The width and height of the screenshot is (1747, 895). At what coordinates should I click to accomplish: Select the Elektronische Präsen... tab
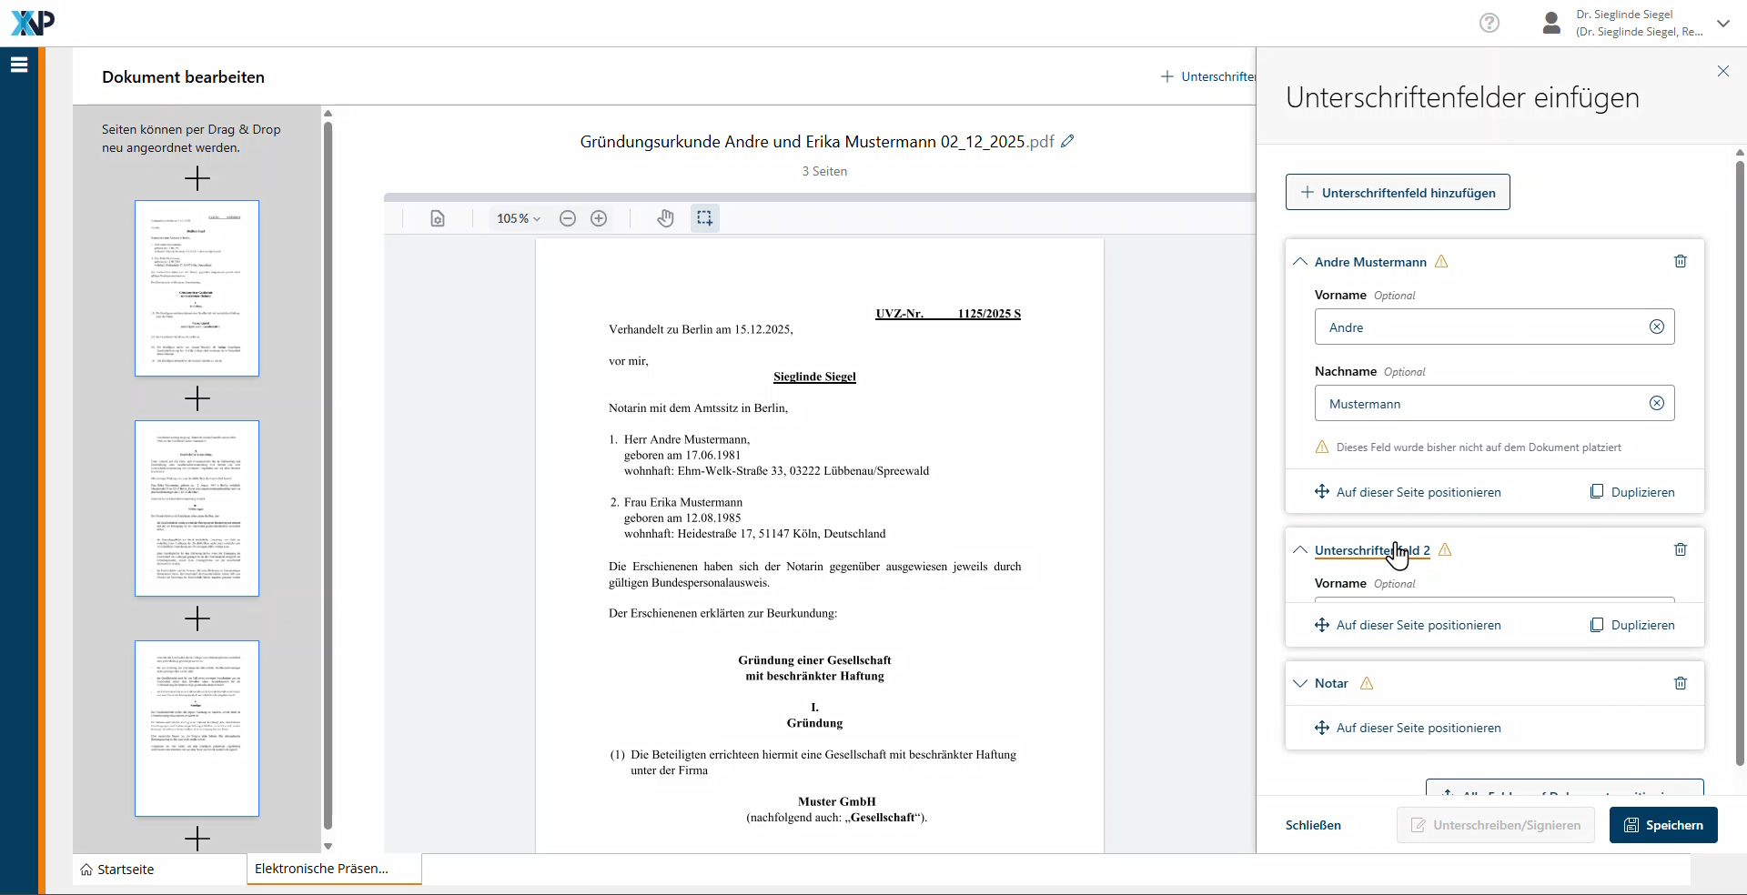322,869
